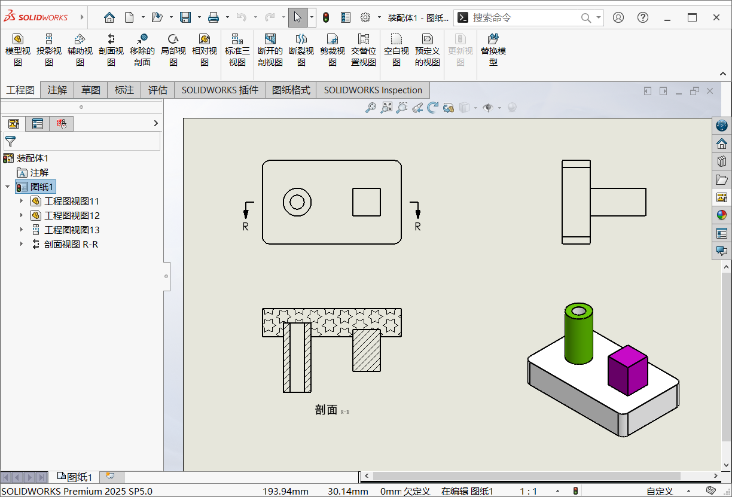The height and width of the screenshot is (497, 732).
Task: Select the 移除的剖面 (Removed Section) tool
Action: coord(142,50)
